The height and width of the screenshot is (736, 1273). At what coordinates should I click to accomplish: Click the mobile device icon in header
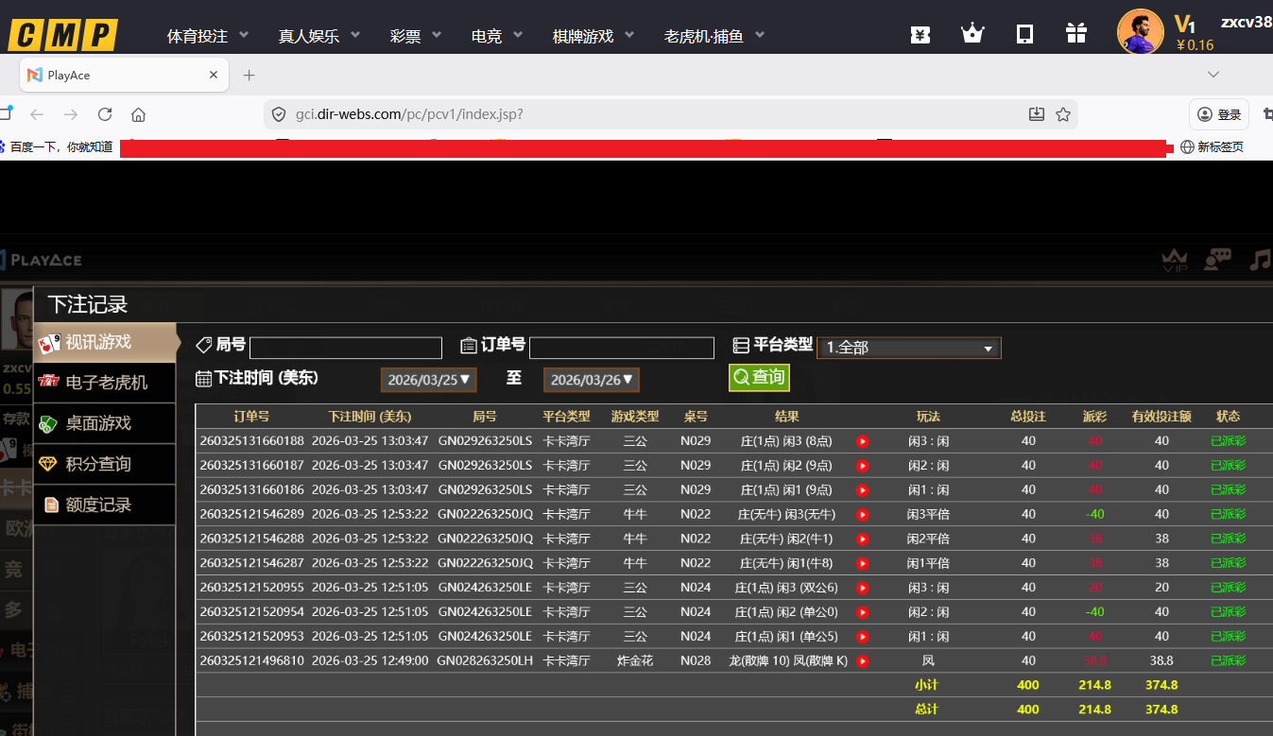[1024, 34]
